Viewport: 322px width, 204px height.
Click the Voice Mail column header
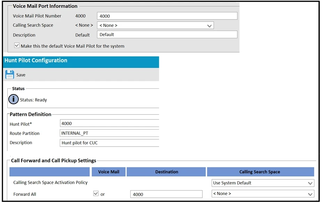pyautogui.click(x=108, y=172)
